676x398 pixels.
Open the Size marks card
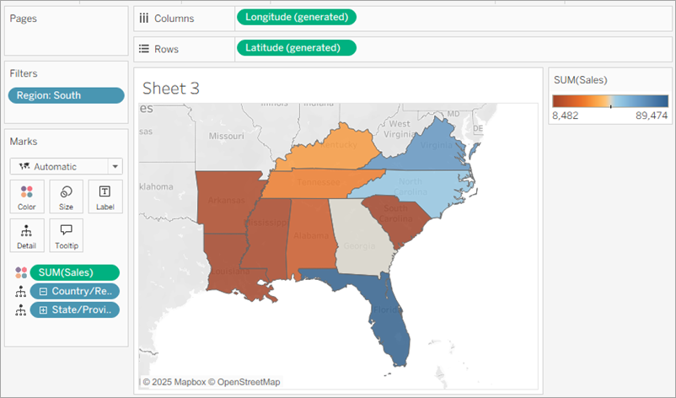66,196
